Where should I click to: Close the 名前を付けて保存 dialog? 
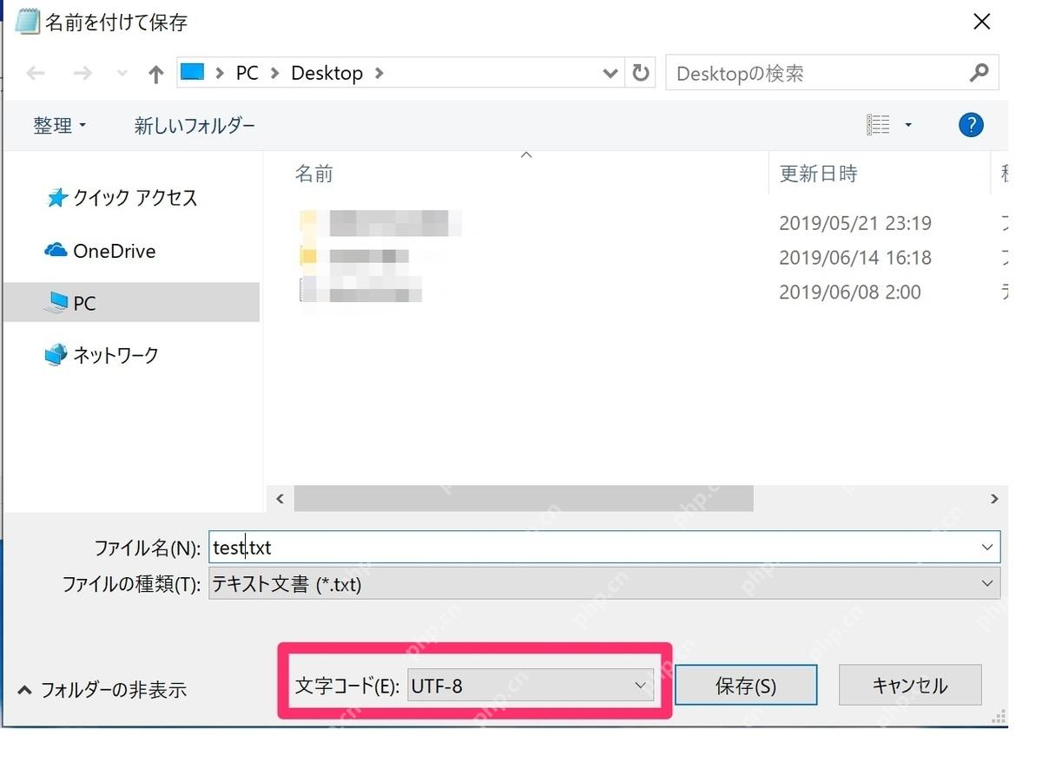coord(981,22)
